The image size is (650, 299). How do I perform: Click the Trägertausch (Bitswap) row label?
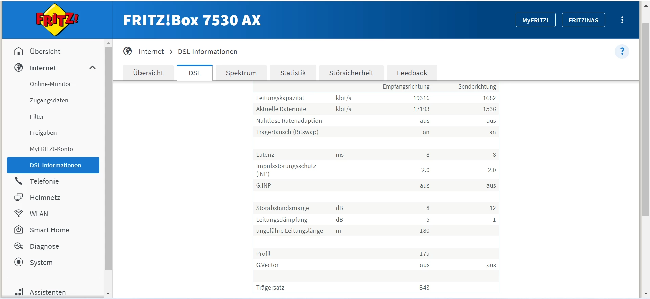[287, 132]
